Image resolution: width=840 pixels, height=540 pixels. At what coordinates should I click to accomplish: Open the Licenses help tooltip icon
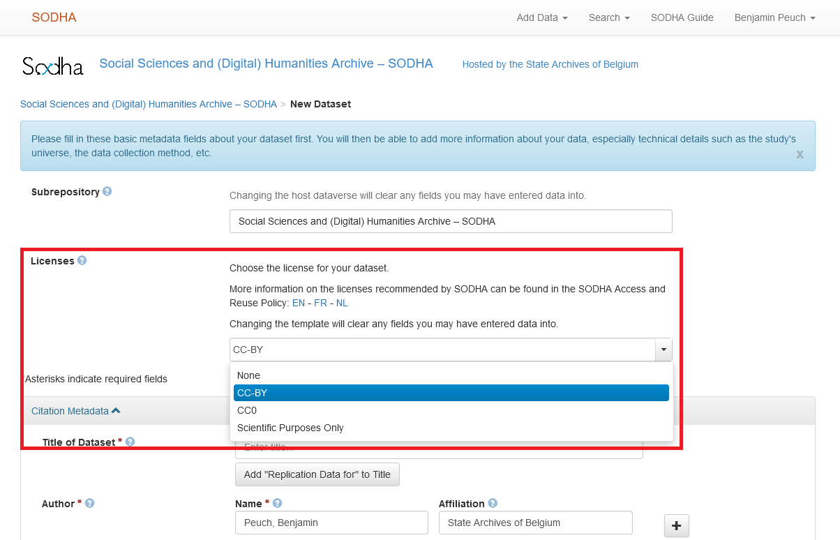click(x=82, y=260)
